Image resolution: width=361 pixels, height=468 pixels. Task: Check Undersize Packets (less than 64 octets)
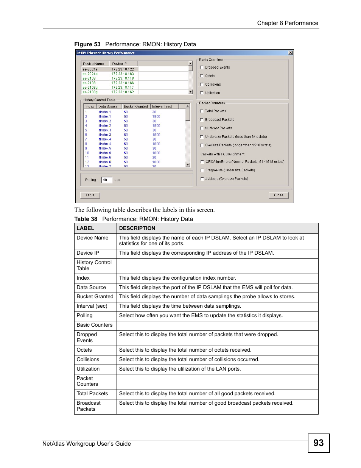click(x=202, y=137)
